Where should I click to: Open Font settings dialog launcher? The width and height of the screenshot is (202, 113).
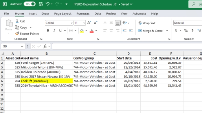click(98, 39)
